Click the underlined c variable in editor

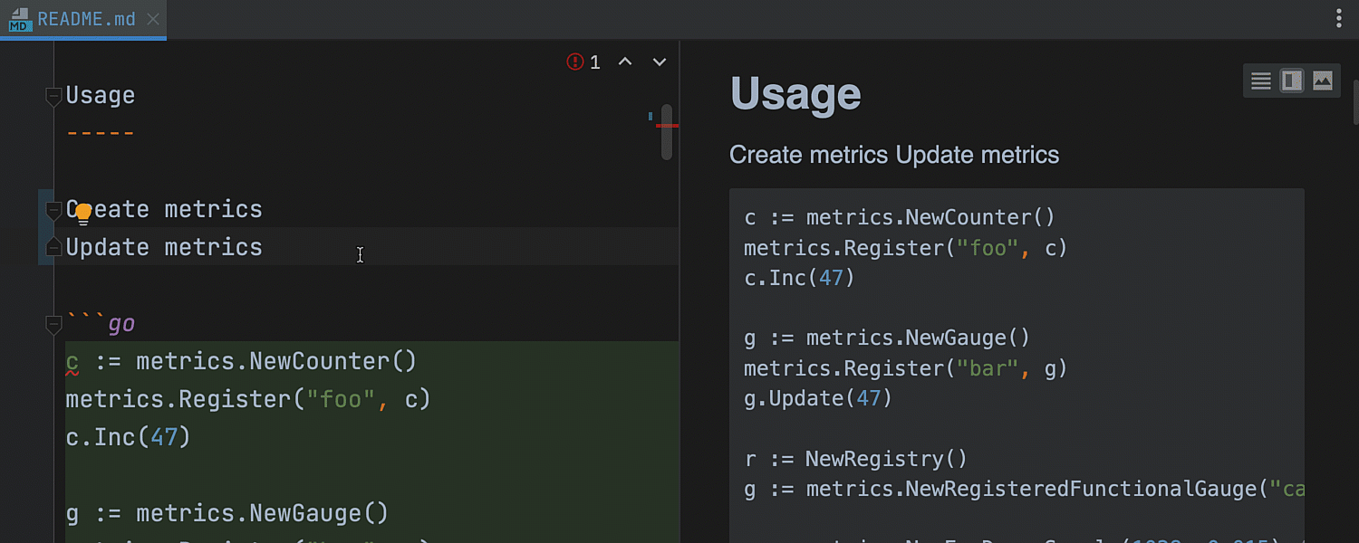pyautogui.click(x=72, y=362)
